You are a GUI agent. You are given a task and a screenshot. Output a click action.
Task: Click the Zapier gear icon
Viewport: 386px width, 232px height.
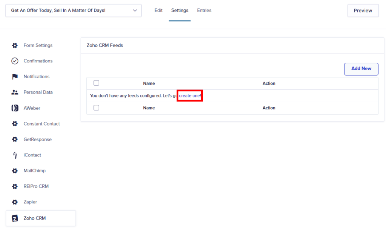pos(15,202)
